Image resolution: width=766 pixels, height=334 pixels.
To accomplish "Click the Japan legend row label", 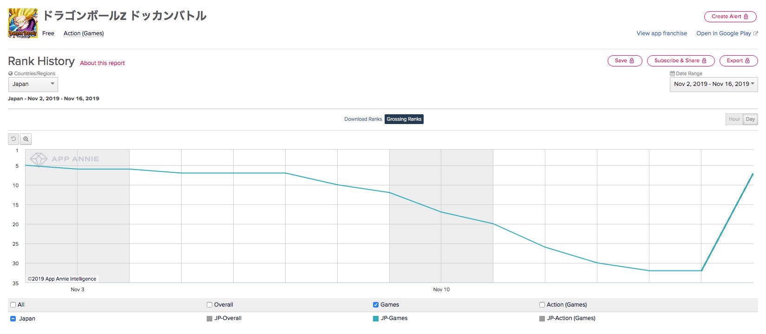I will pyautogui.click(x=27, y=319).
